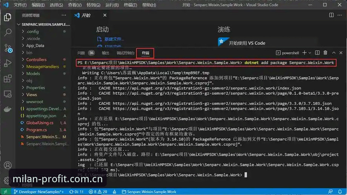Expand the MessageHandlers folder

43,67
